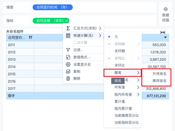Expand the 所有值 submenu
Viewport: 175px width, 131px height.
pyautogui.click(x=138, y=87)
